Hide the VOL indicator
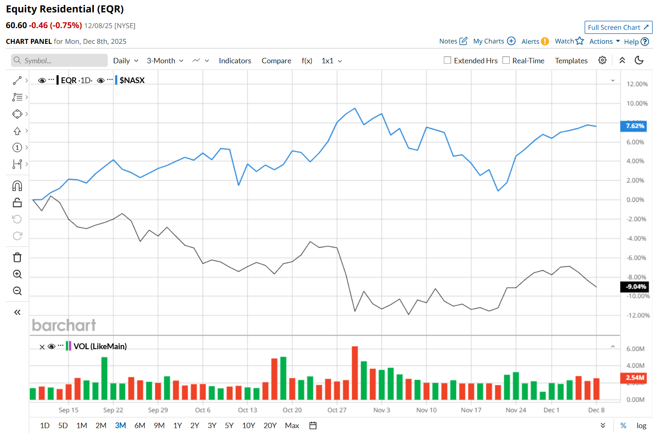 [x=51, y=346]
